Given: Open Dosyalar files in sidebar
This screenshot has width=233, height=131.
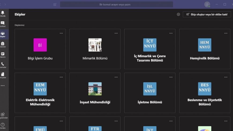Looking at the screenshot, I should pyautogui.click(x=3, y=75).
